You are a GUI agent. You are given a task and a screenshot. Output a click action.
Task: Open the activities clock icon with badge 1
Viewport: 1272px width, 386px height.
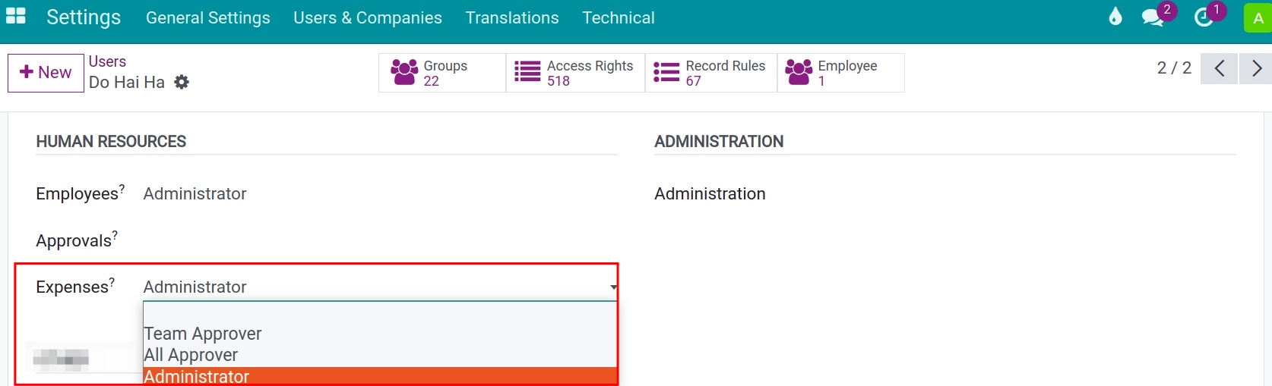pyautogui.click(x=1204, y=17)
